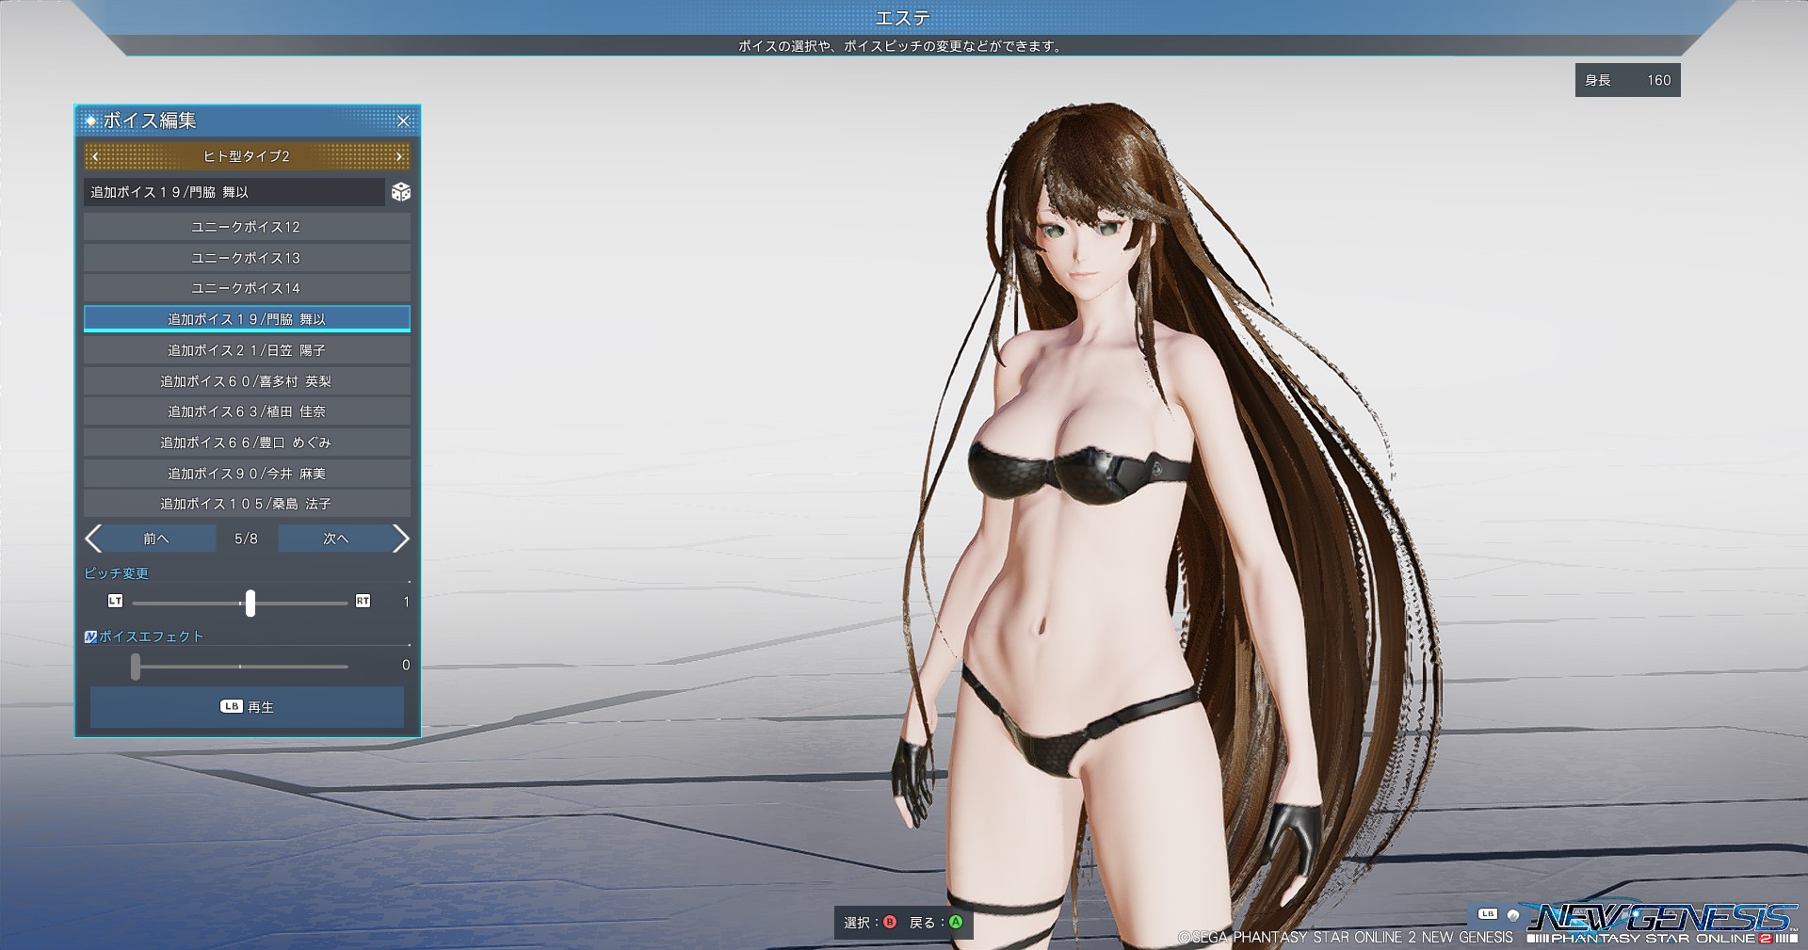The image size is (1808, 950).
Task: Click the ボイスエフェクト label icon
Action: click(90, 637)
